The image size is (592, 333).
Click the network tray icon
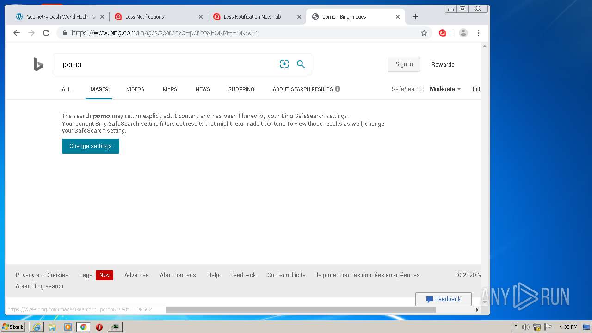(537, 327)
